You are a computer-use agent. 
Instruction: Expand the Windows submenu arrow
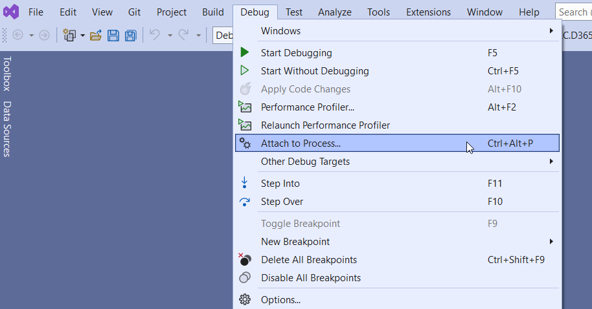point(551,30)
